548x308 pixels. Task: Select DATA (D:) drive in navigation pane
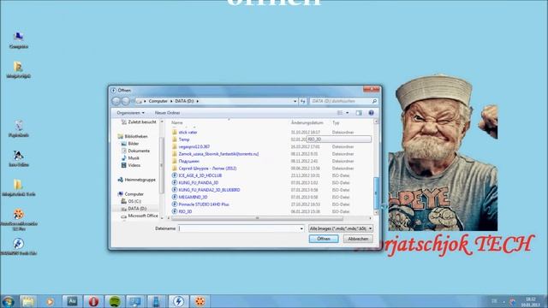point(134,209)
